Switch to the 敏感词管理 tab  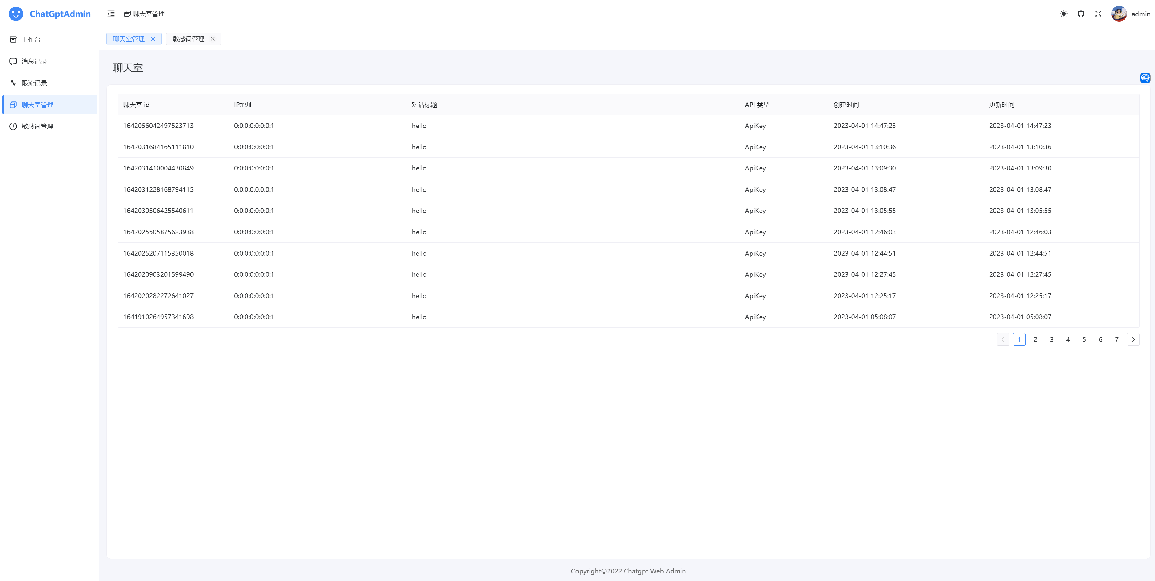[188, 39]
